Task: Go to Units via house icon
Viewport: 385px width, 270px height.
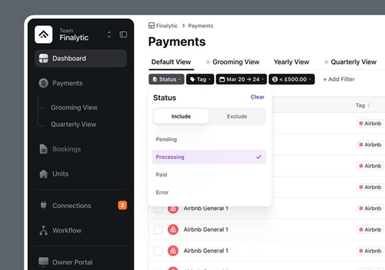Action: click(43, 174)
